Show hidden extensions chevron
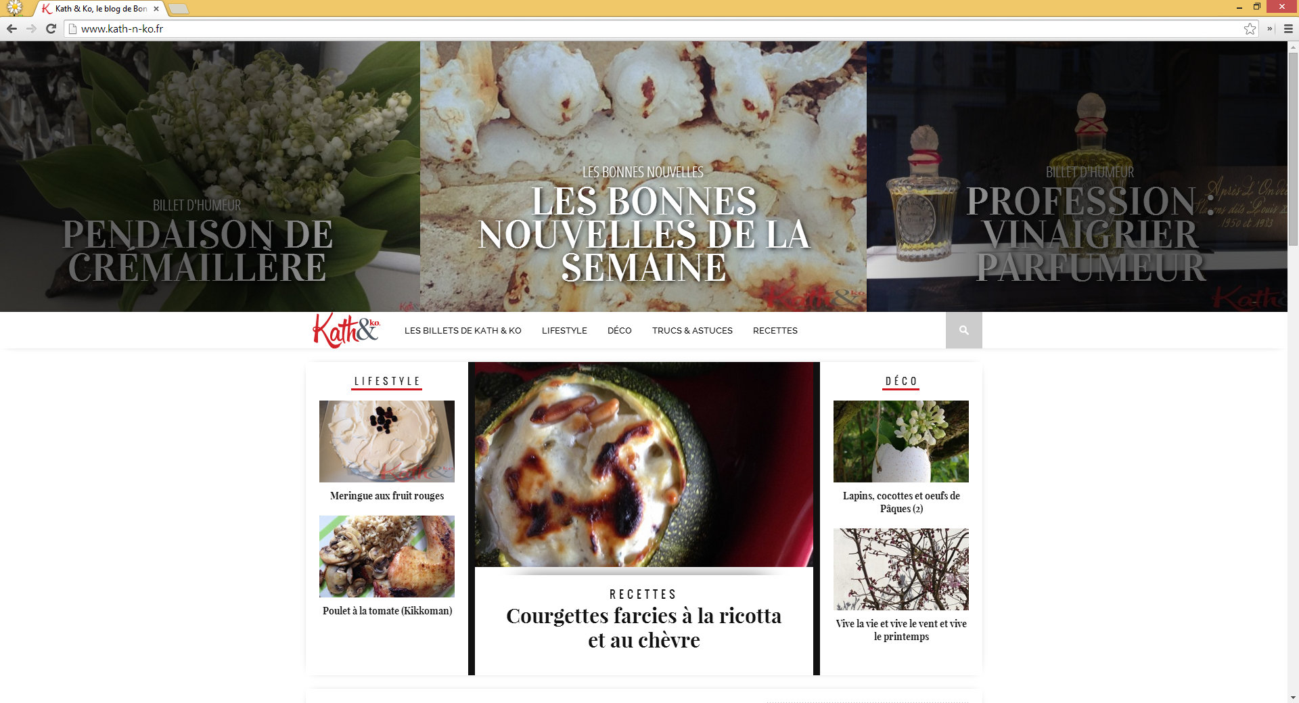 [1270, 28]
